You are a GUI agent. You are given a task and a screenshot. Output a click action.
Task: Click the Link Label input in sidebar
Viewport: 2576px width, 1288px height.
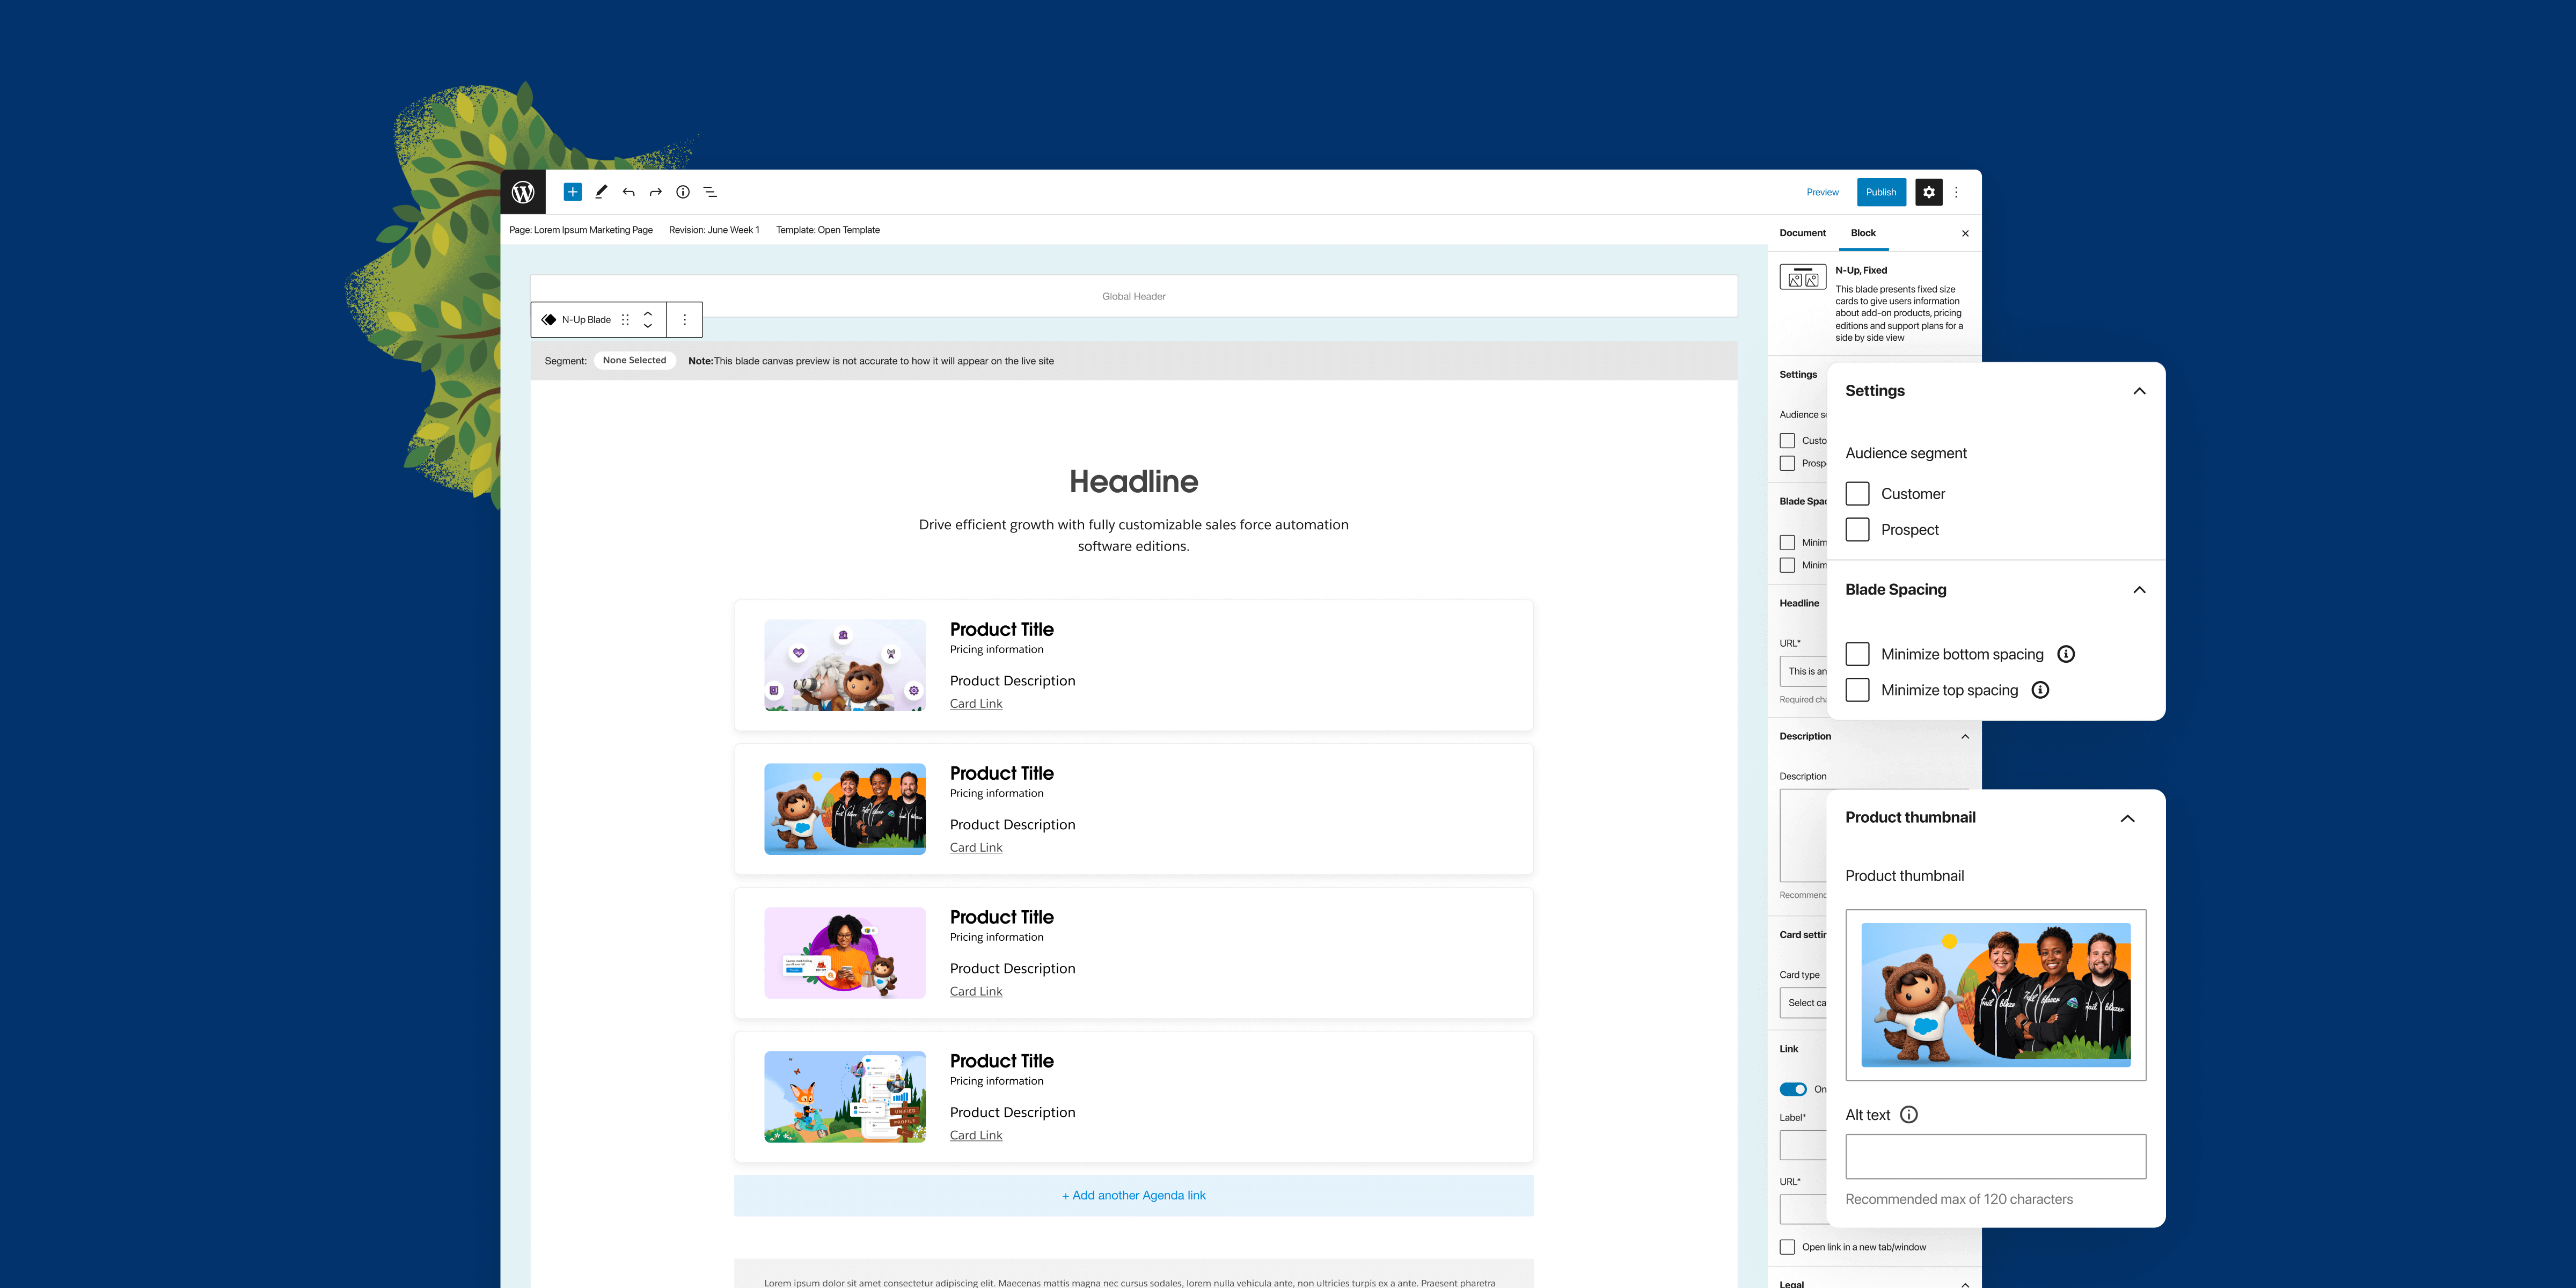click(1803, 1145)
